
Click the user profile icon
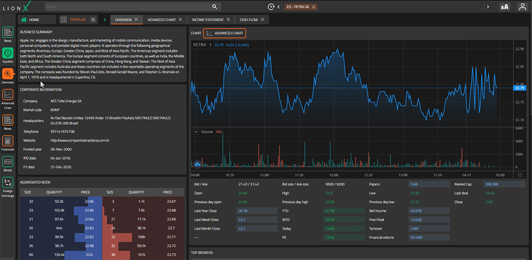(x=522, y=7)
